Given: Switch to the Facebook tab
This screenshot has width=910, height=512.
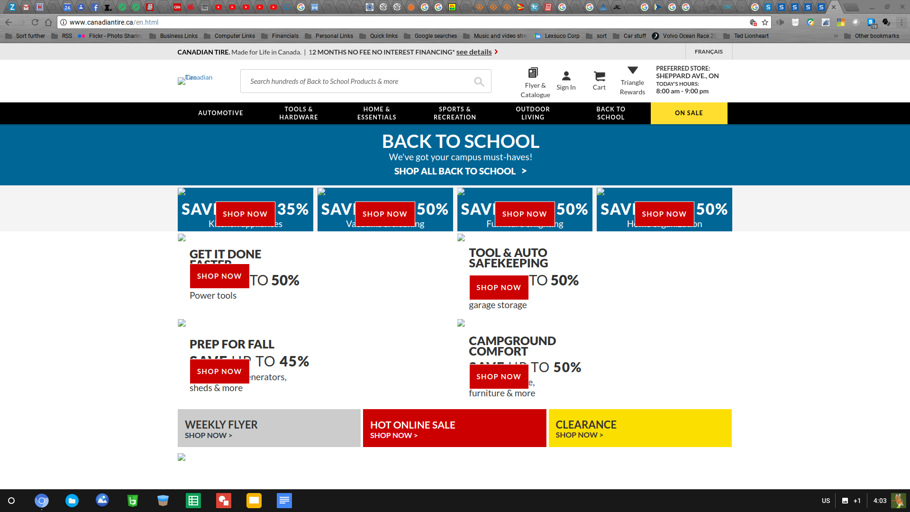Looking at the screenshot, I should 95,7.
